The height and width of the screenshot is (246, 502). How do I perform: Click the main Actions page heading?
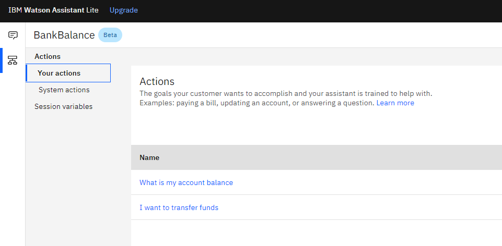click(x=157, y=81)
